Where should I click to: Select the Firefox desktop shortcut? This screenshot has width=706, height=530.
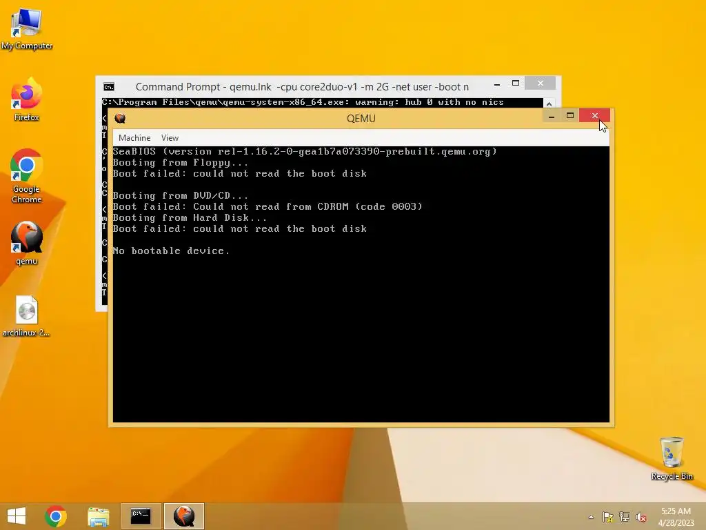point(27,100)
